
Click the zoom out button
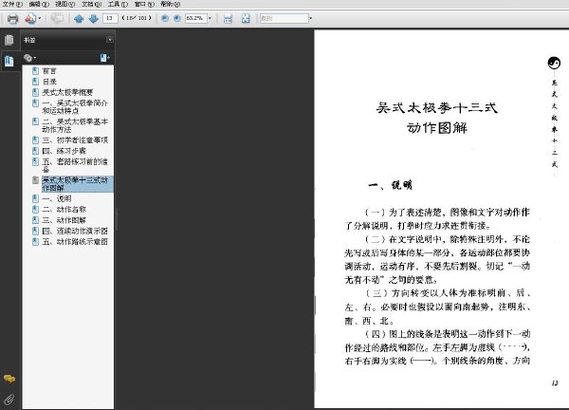coord(165,18)
